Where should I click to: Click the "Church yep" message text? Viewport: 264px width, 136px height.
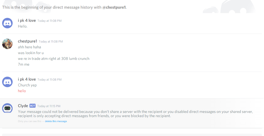click(x=27, y=85)
